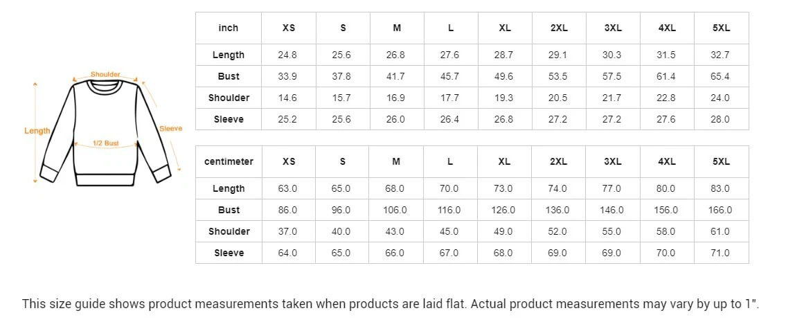Click the Sleeve row label in the inch table
Image resolution: width=804 pixels, height=322 pixels.
[x=229, y=119]
